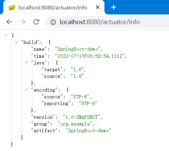Click the Spring leaf favicon on tab

[x=12, y=7]
